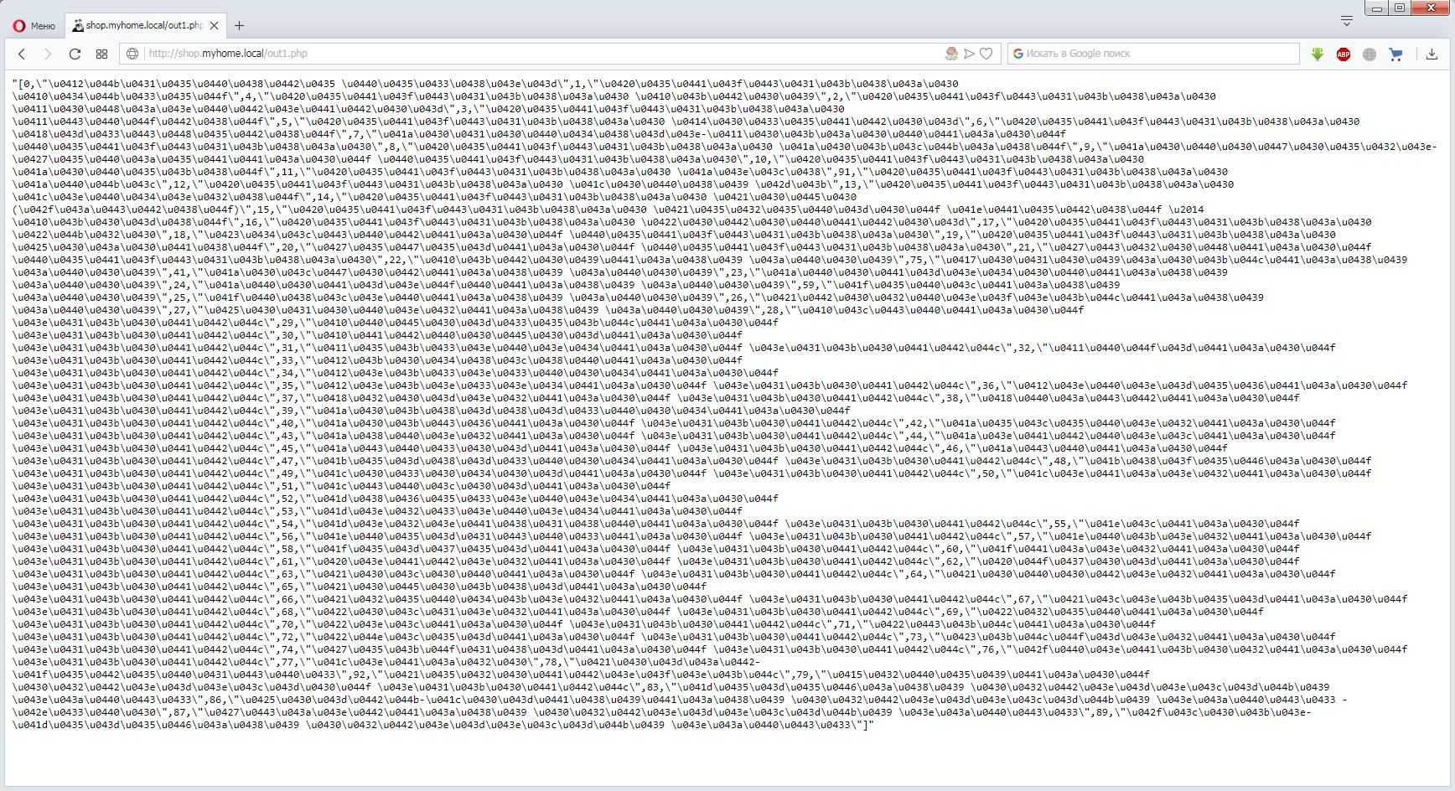Click the Google logo in the search box
This screenshot has height=791, width=1455.
[x=1018, y=54]
